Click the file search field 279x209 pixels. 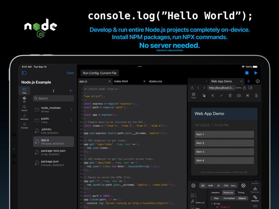pyautogui.click(x=53, y=98)
